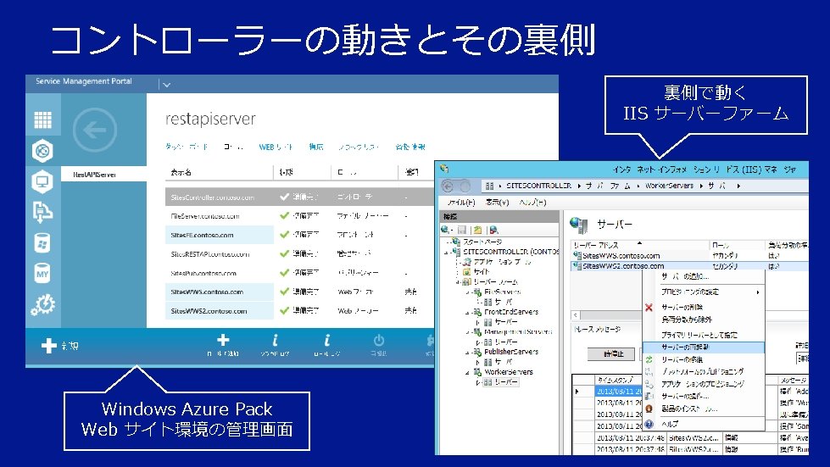Click the globe connect icon in Connections toolbar
Screen dimensions: 830x467
point(446,230)
